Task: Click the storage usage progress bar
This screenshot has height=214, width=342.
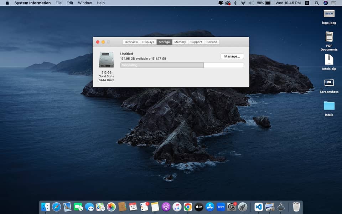Action: pyautogui.click(x=182, y=65)
